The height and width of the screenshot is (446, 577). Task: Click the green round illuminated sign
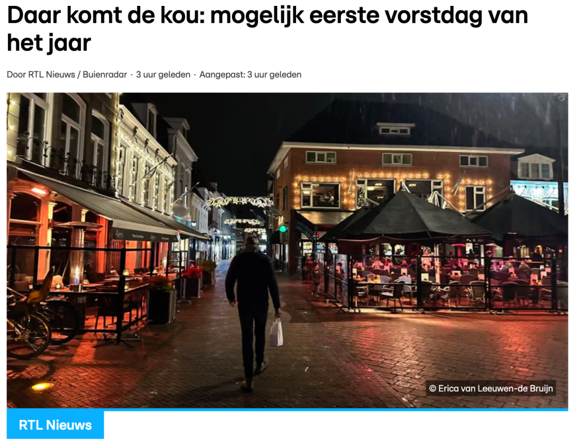[283, 229]
